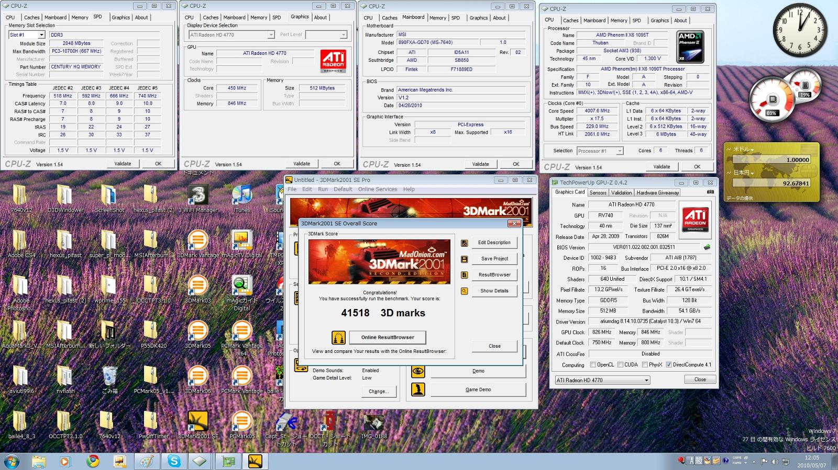Switch to Validation tab in GPU-Z
The height and width of the screenshot is (470, 838).
(x=622, y=193)
